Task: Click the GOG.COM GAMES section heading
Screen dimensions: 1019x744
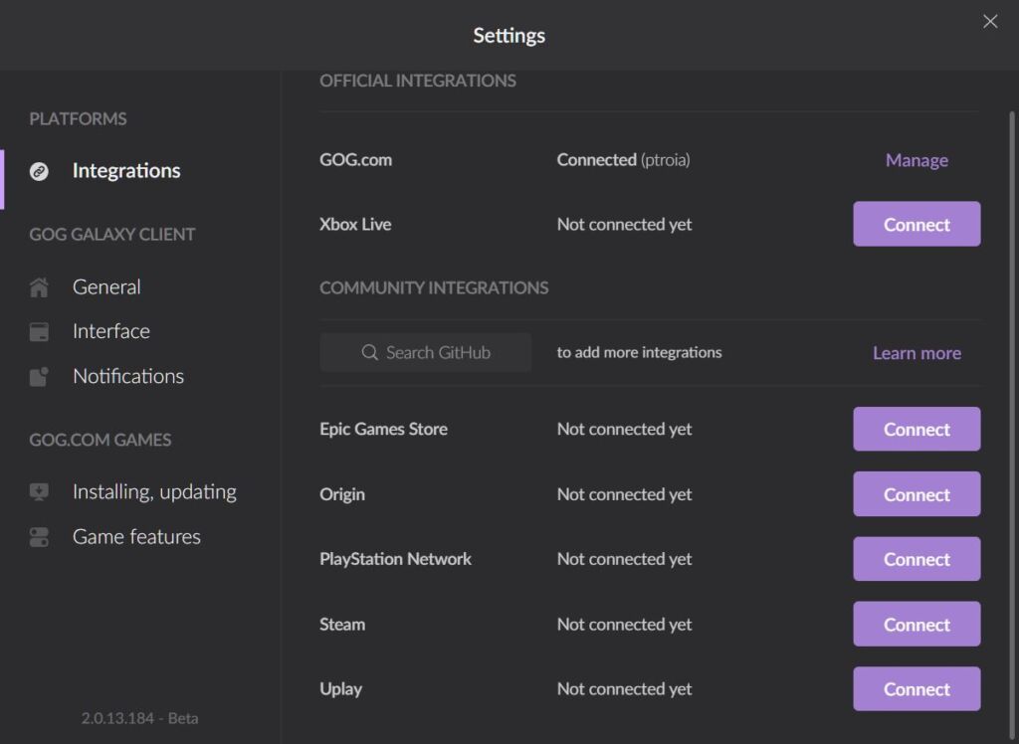Action: (x=101, y=440)
